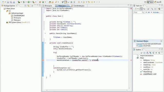Image resolution: width=164 pixels, height=92 pixels.
Task: Open dropdown next to External Tools icon
Action: (x=36, y=2)
